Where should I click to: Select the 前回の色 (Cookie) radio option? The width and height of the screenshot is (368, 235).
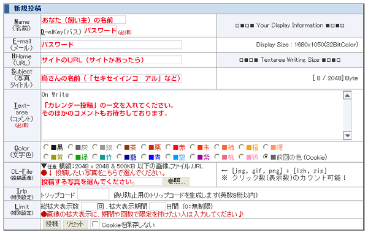point(266,157)
